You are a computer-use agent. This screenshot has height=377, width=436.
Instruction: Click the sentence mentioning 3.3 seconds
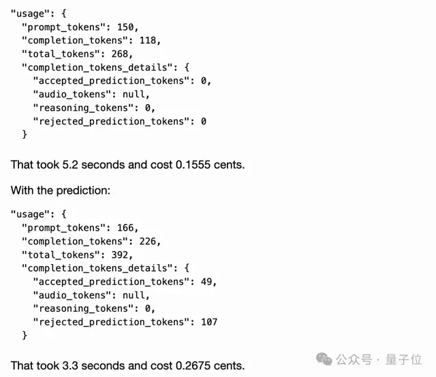click(127, 365)
